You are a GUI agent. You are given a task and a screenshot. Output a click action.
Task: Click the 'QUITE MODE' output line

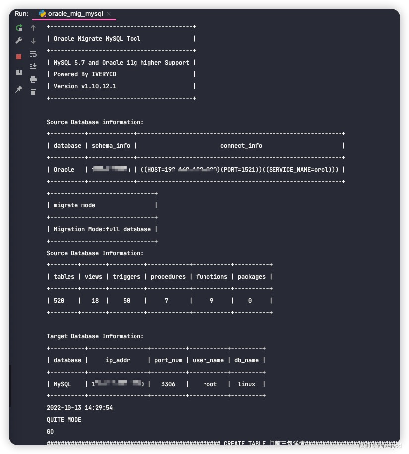pos(64,420)
